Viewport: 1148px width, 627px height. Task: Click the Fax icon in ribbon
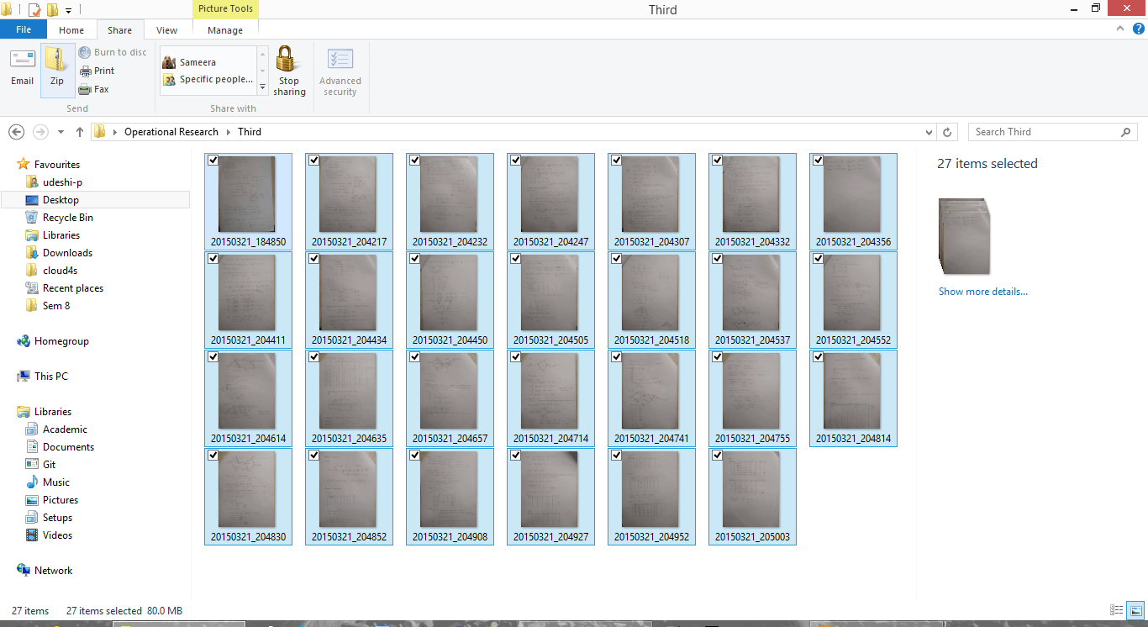tap(85, 90)
